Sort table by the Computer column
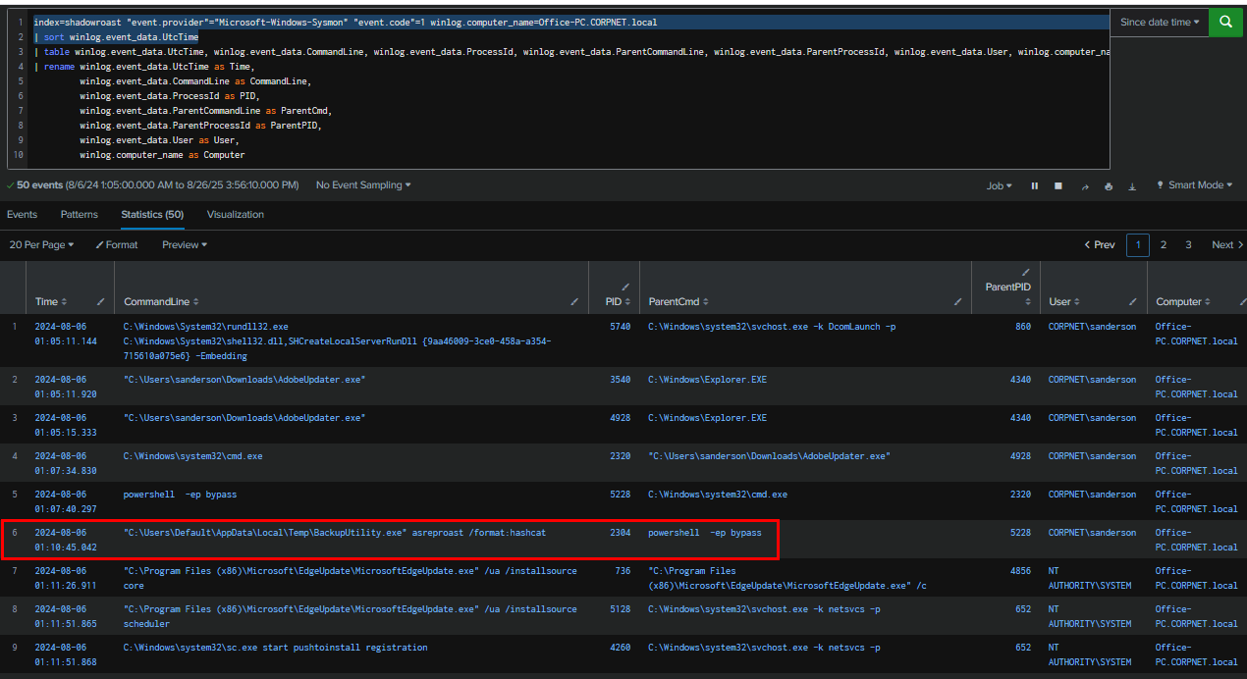Viewport: 1247px width, 679px height. [x=1182, y=302]
